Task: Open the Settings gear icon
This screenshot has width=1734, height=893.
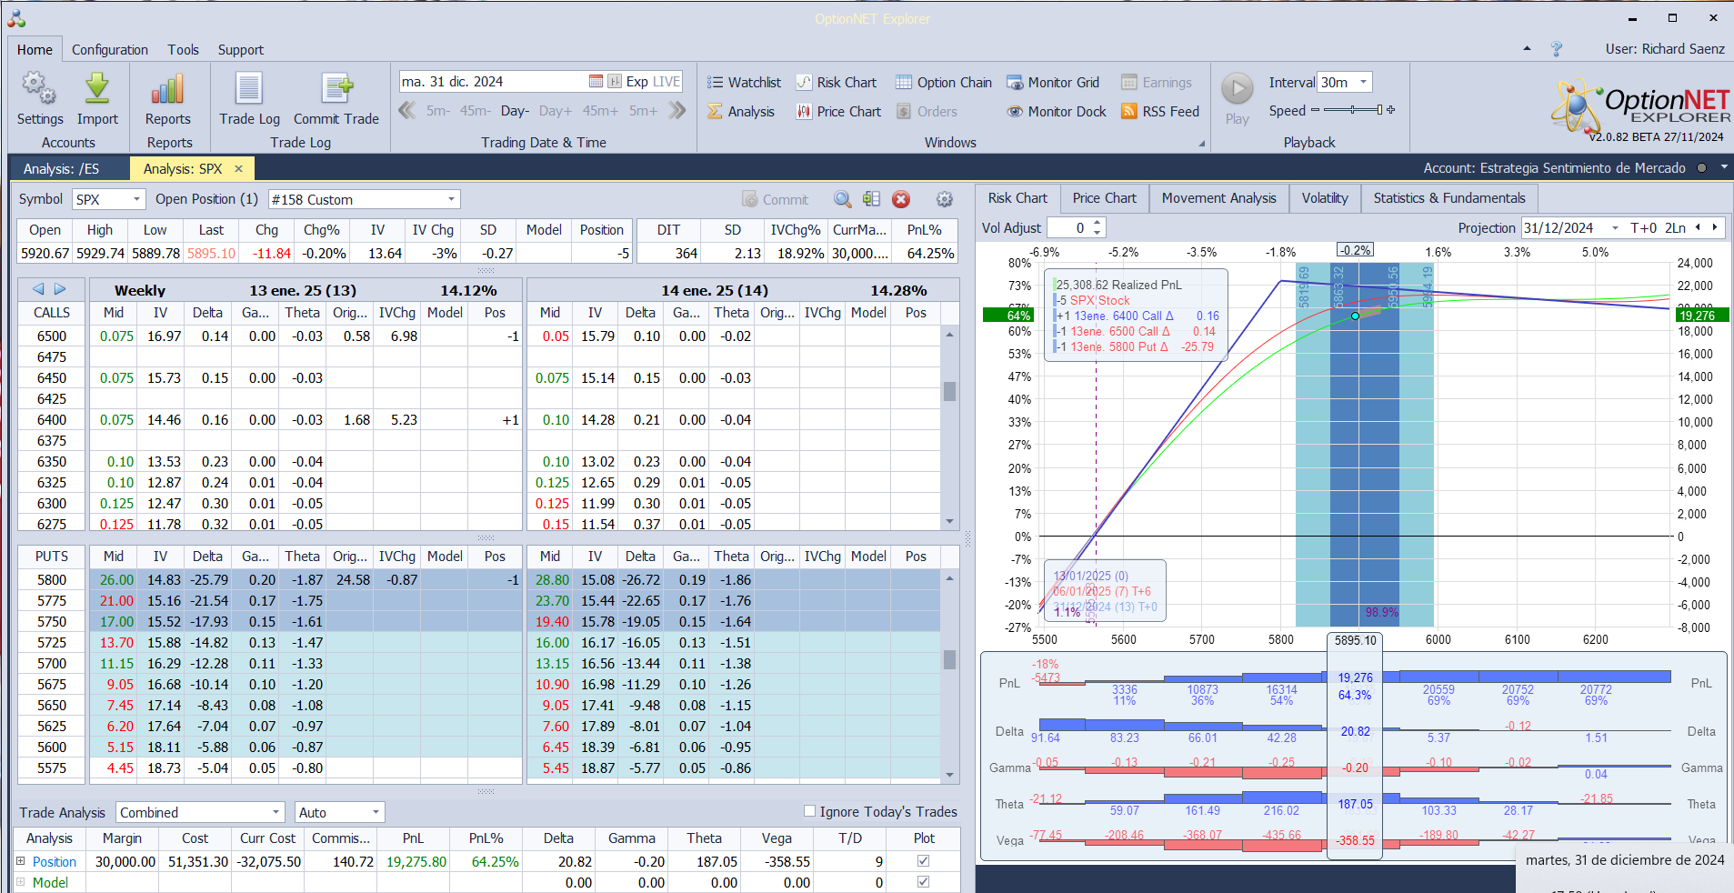Action: [39, 89]
